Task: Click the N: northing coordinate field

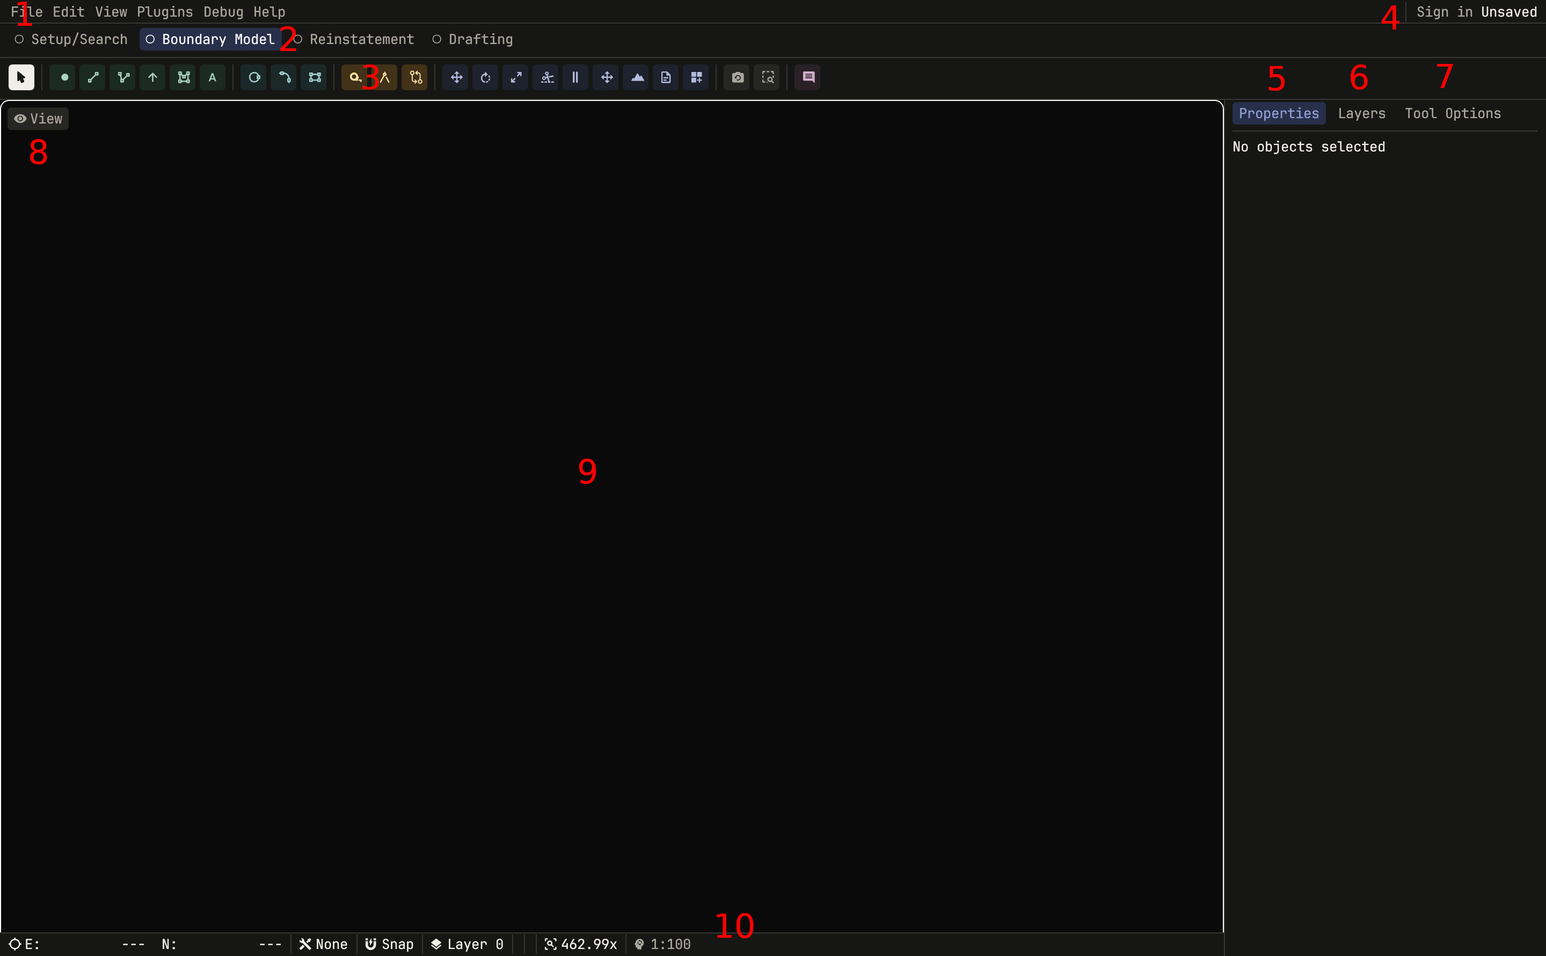Action: (221, 944)
